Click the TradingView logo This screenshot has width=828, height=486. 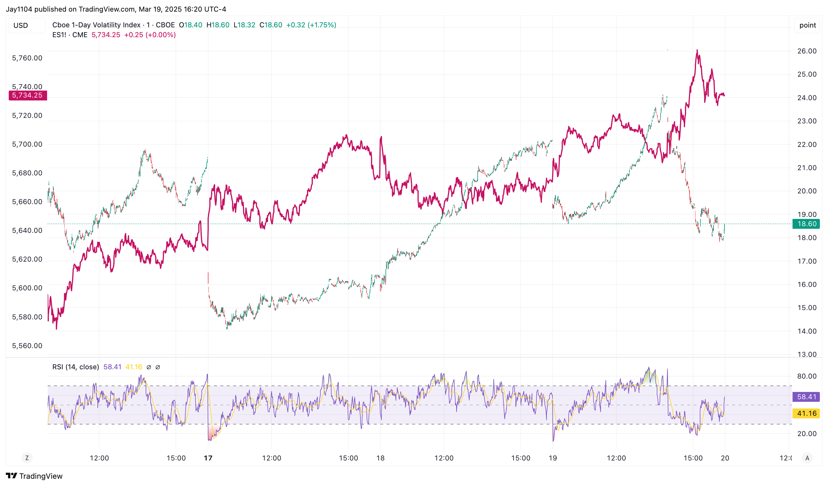coord(34,476)
